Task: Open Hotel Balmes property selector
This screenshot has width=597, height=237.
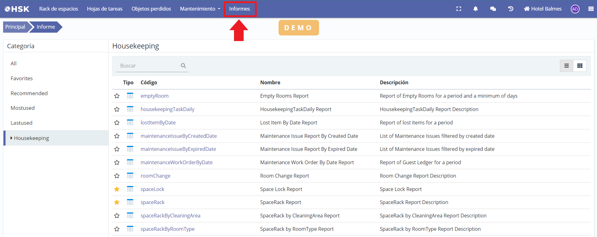Action: point(543,9)
